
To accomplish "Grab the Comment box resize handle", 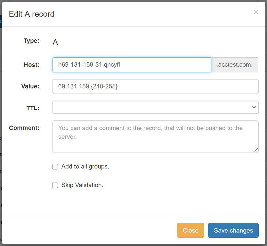I will point(256,150).
